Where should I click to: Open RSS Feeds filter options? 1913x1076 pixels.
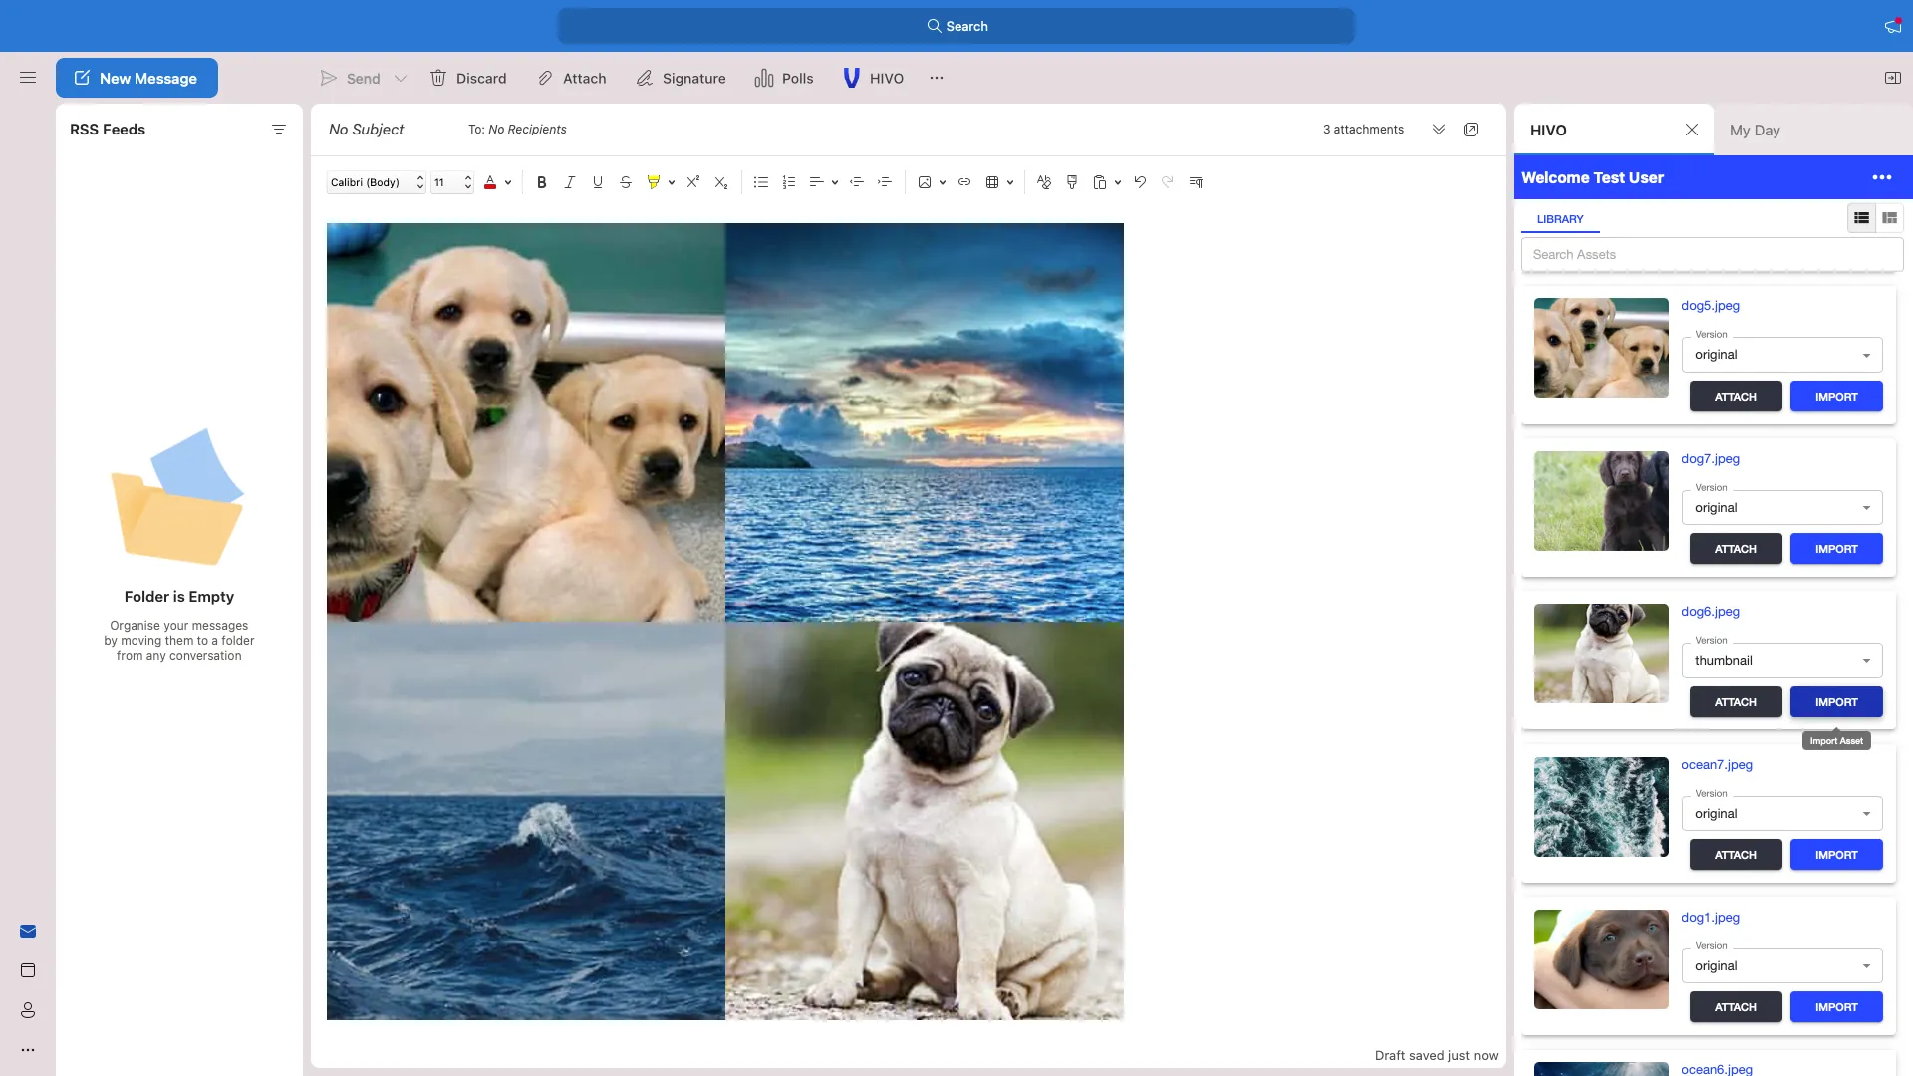click(279, 130)
